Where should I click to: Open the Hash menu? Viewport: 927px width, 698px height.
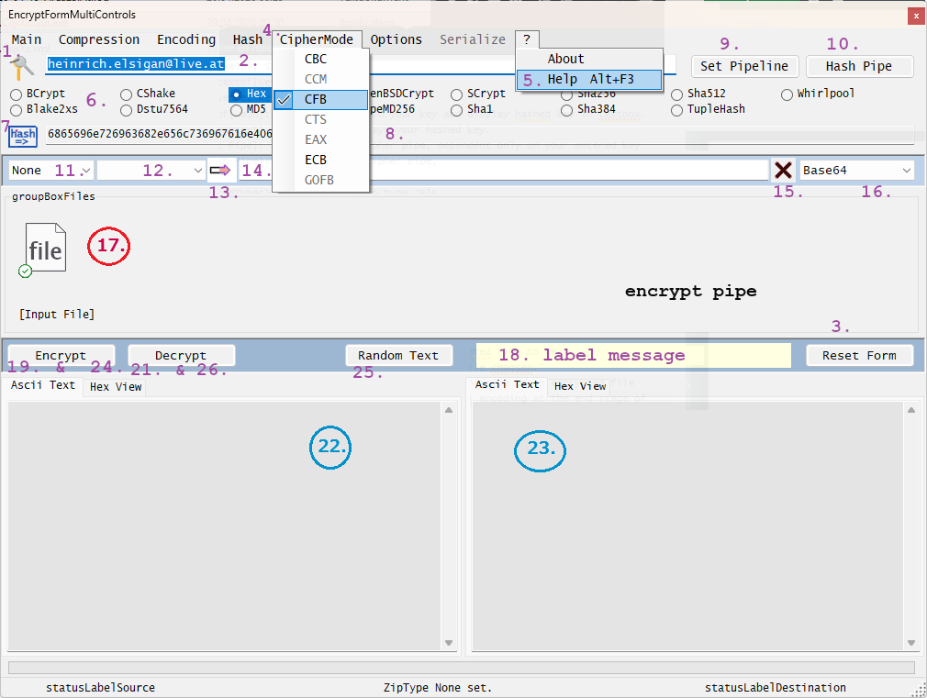(x=247, y=39)
